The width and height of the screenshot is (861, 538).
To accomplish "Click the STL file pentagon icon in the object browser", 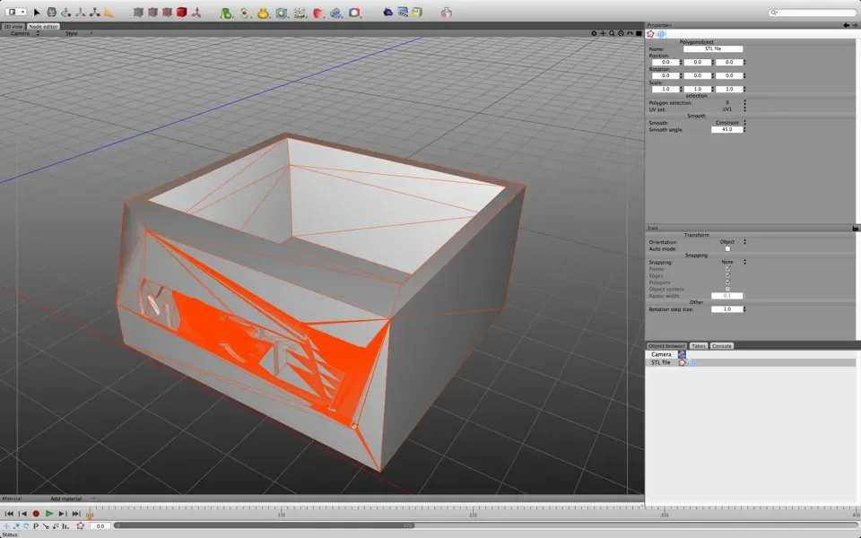I will pos(682,362).
